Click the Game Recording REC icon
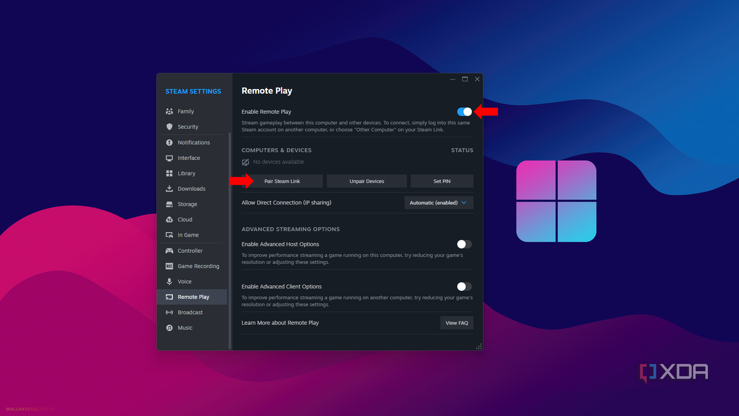Viewport: 739px width, 416px height. coord(169,266)
